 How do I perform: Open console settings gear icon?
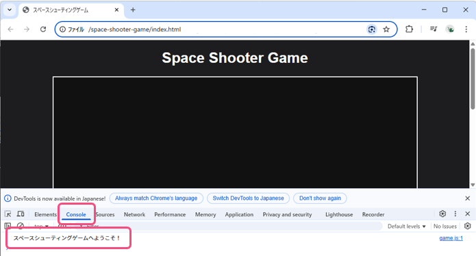[x=468, y=226]
